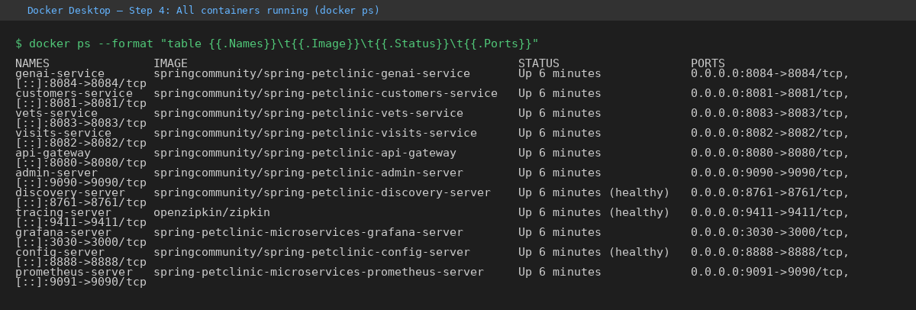Click the IPv6 mapping [::]:9091->9090/tcp
This screenshot has height=310, width=916.
[x=81, y=282]
